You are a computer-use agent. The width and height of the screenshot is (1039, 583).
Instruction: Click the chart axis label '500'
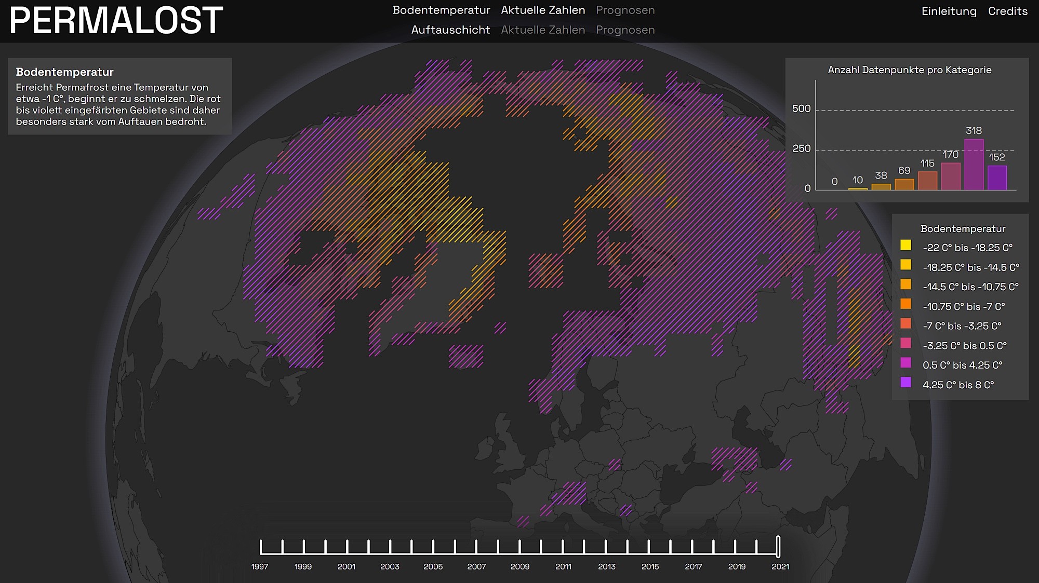801,109
